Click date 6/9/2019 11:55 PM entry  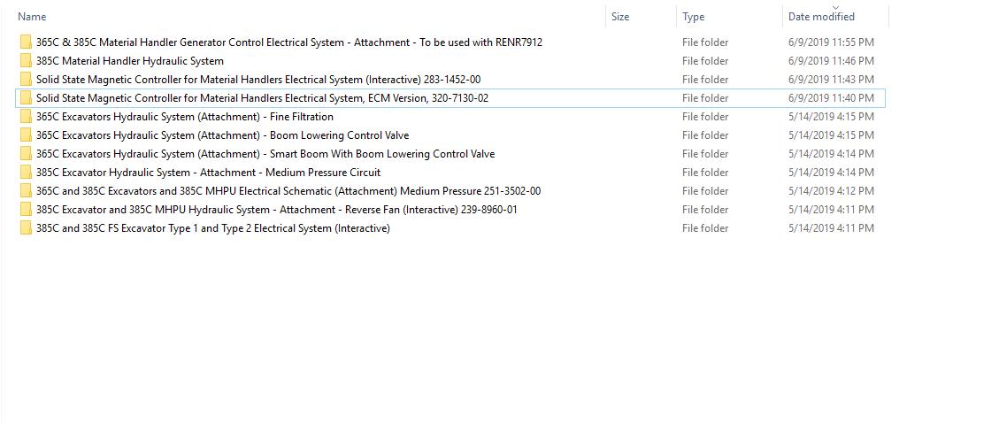pos(831,42)
